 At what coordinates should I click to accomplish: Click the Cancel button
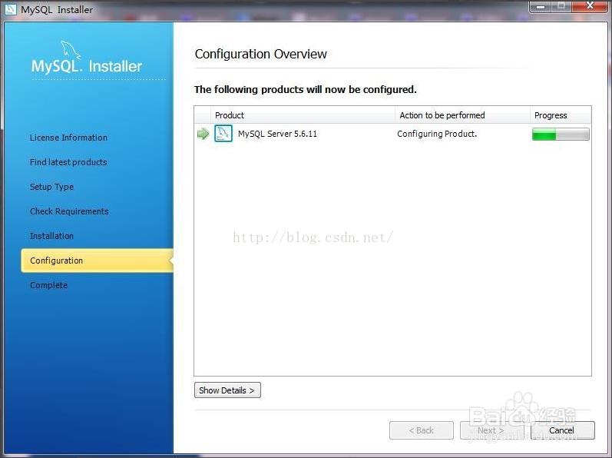click(562, 430)
